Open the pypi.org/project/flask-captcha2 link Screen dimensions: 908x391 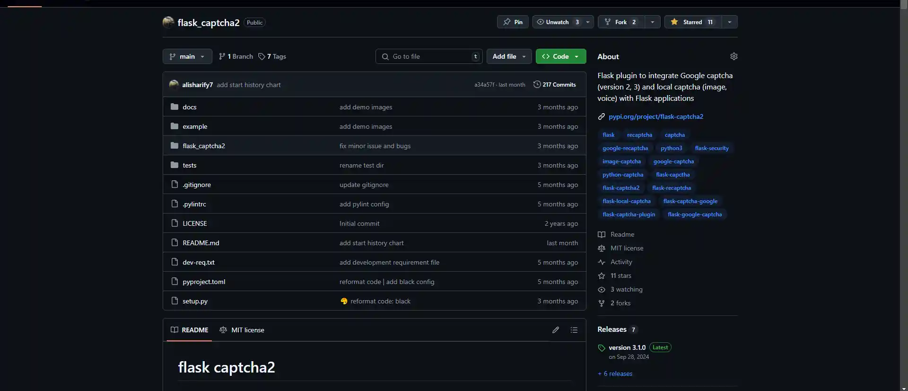[655, 117]
